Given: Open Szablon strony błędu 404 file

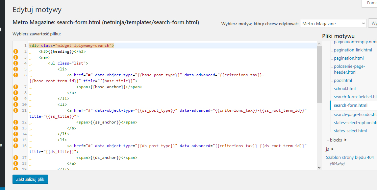Looking at the screenshot, I should pos(350,158).
